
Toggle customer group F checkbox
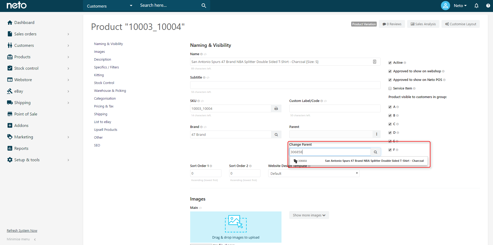point(390,150)
